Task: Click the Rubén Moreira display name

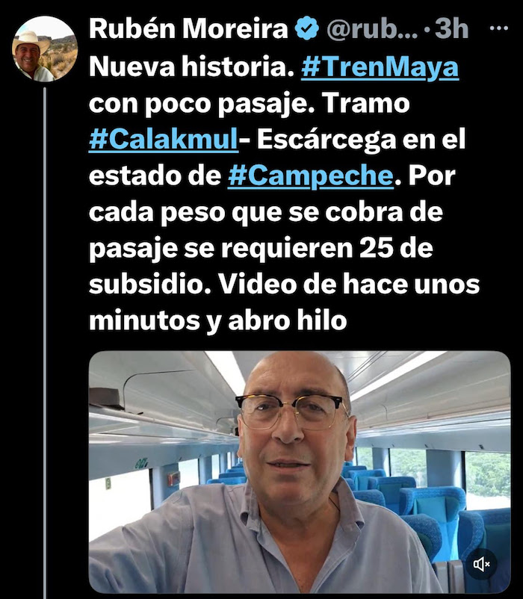Action: 188,28
